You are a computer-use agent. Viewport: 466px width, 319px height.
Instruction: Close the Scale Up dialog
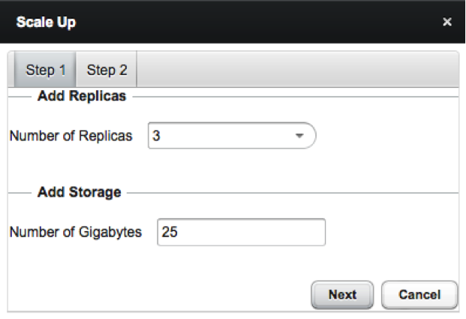[447, 22]
